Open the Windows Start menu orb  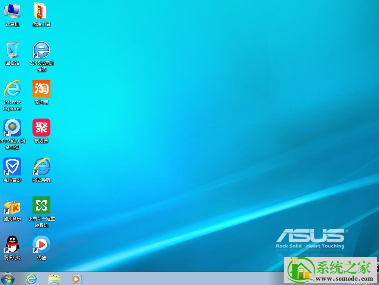[8, 279]
